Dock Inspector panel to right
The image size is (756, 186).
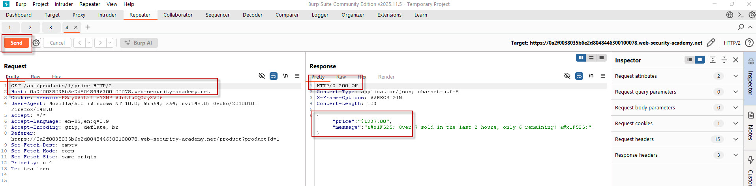pos(700,60)
